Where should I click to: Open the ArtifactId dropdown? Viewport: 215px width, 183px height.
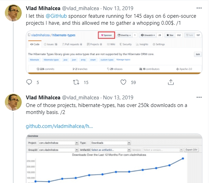[x=111, y=150]
